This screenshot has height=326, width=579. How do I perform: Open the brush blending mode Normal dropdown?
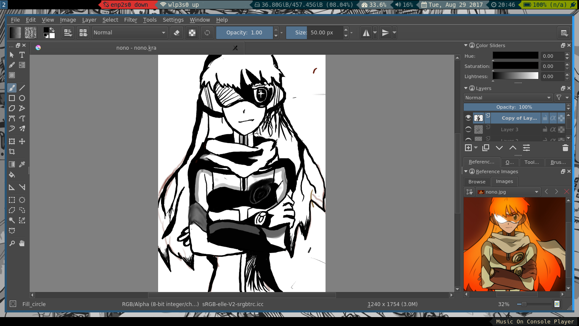tap(130, 33)
